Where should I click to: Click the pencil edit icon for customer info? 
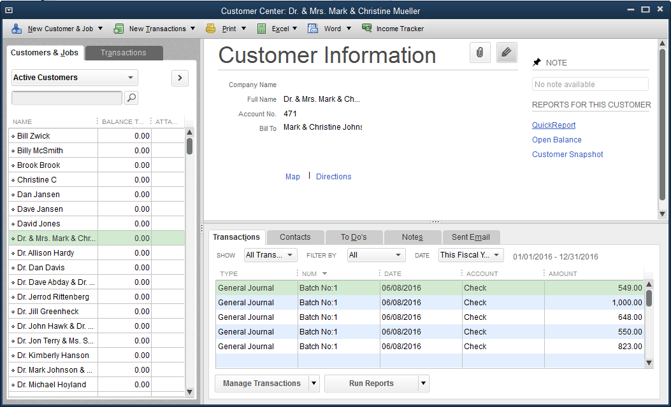click(507, 52)
